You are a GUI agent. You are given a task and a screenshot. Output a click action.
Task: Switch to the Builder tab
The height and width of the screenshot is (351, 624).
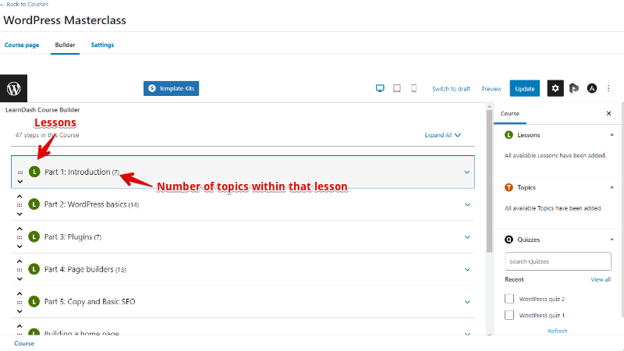pyautogui.click(x=65, y=45)
